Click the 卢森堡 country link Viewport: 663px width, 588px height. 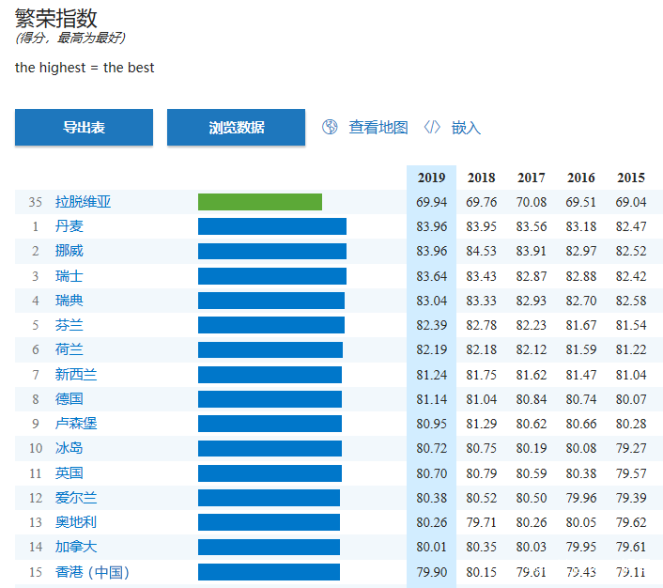tap(76, 424)
